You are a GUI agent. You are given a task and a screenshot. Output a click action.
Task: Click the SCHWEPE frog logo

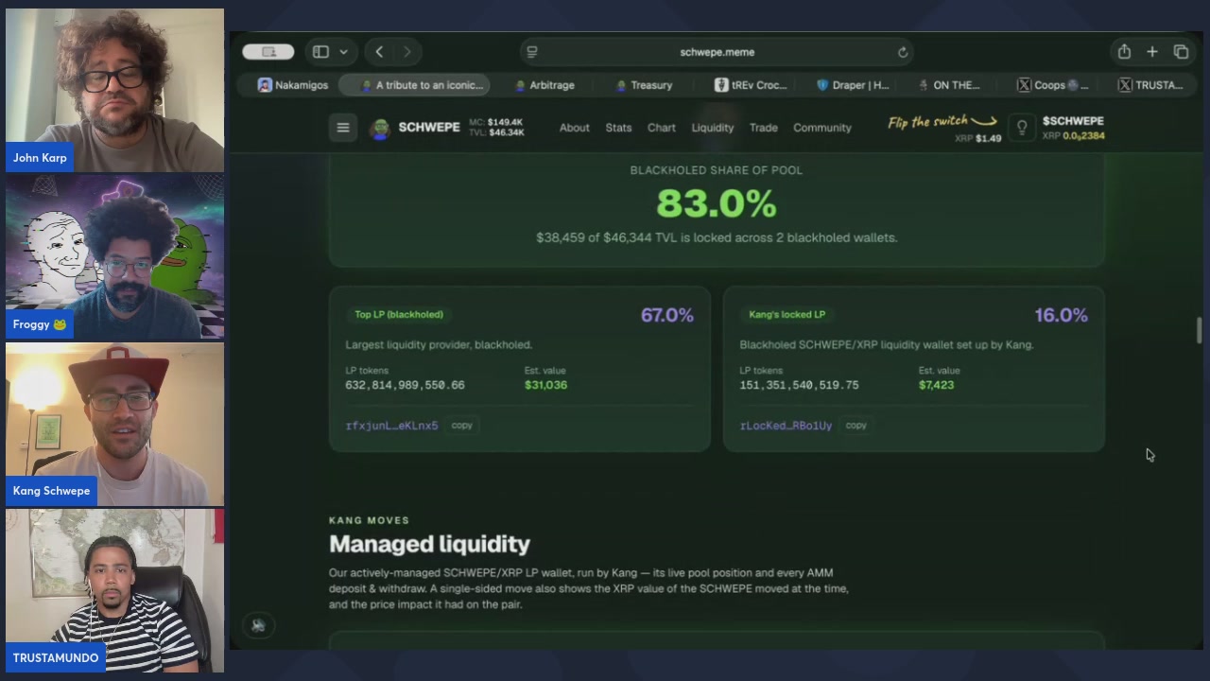click(x=380, y=129)
